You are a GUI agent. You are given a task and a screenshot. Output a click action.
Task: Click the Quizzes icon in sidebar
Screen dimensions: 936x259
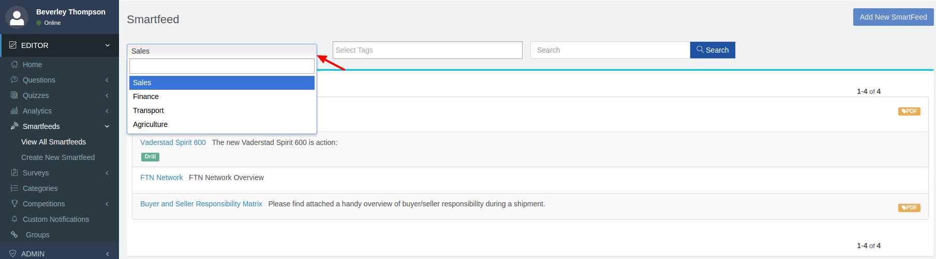pos(14,95)
